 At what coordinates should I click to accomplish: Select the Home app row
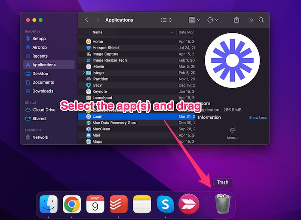click(x=136, y=41)
